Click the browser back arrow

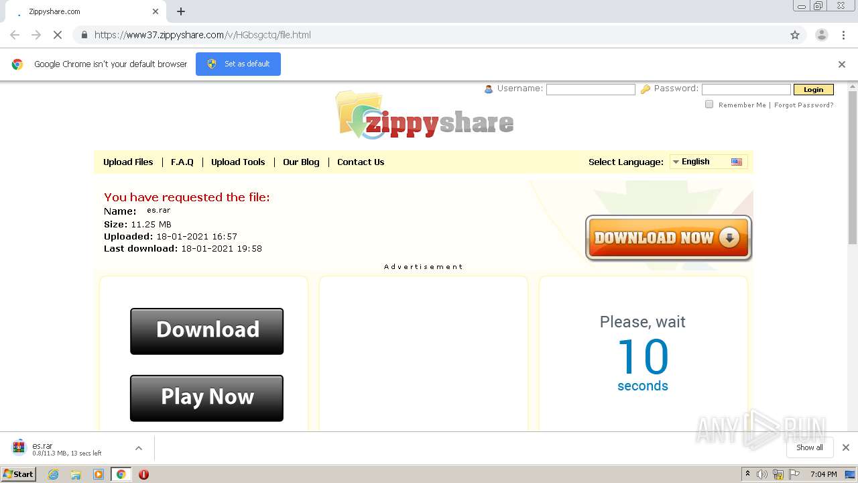click(15, 35)
